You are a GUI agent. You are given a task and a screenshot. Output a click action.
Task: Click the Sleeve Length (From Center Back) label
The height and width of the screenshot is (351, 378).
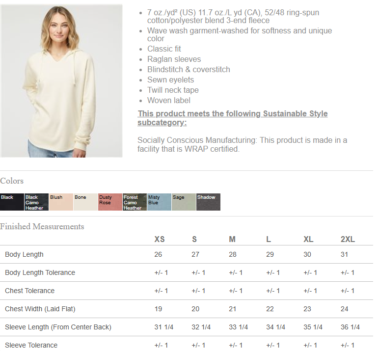pos(58,327)
